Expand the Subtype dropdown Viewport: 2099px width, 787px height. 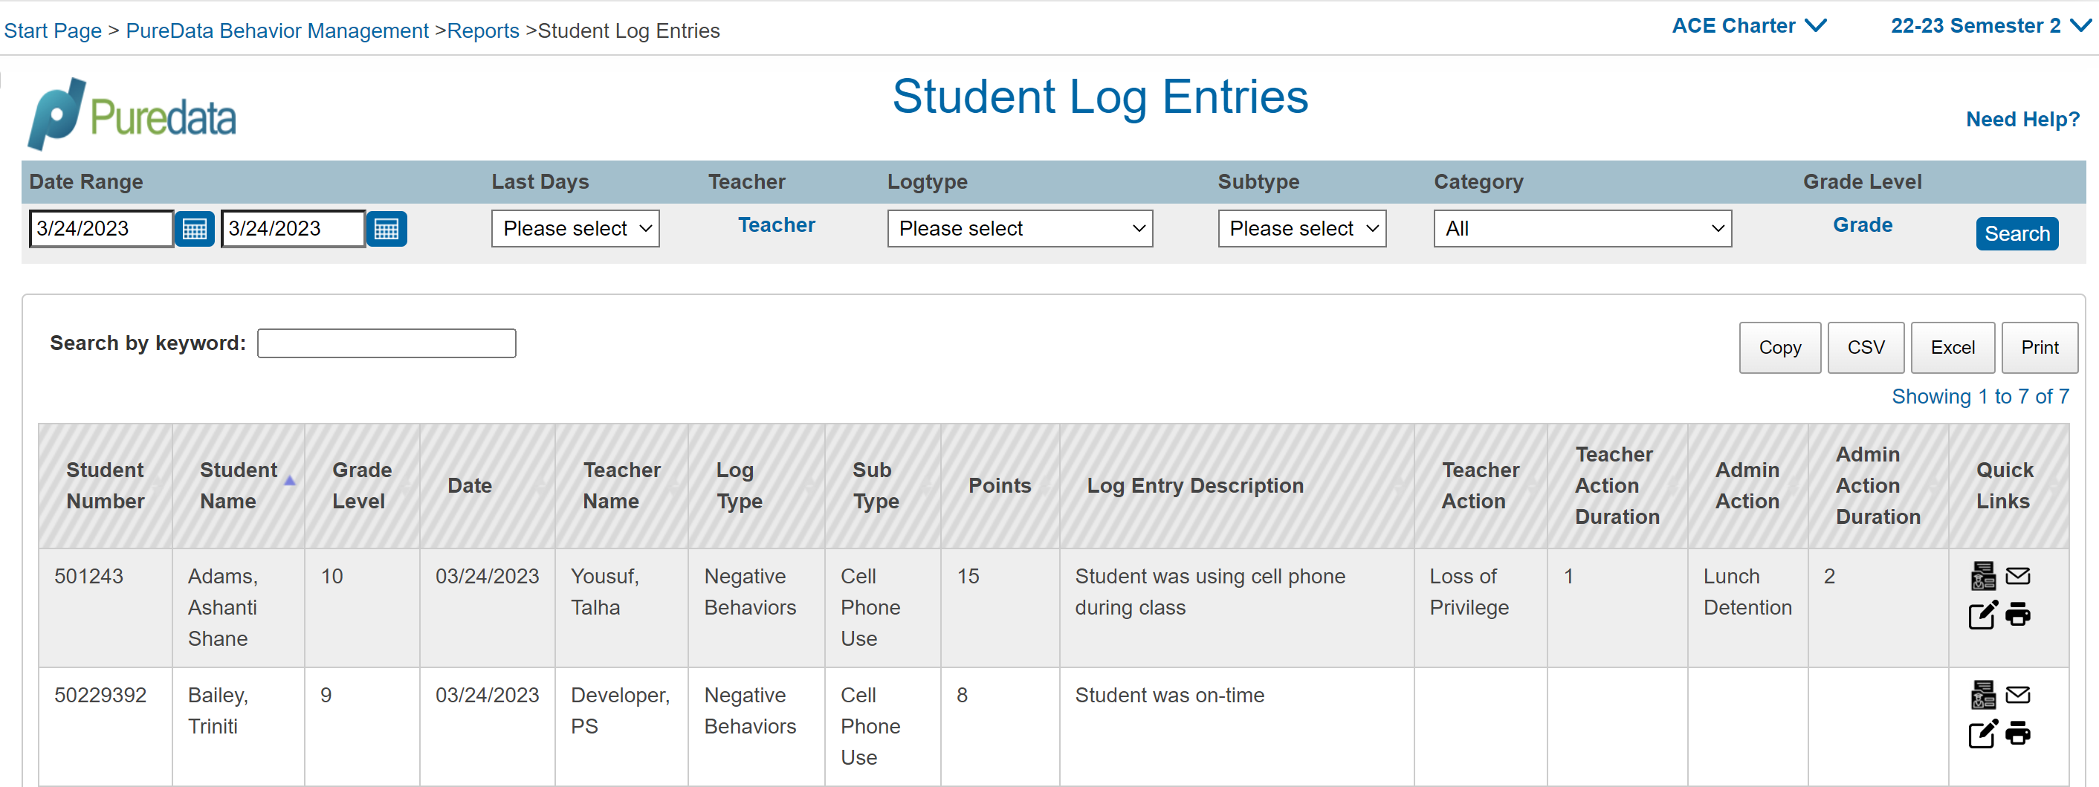coord(1301,229)
